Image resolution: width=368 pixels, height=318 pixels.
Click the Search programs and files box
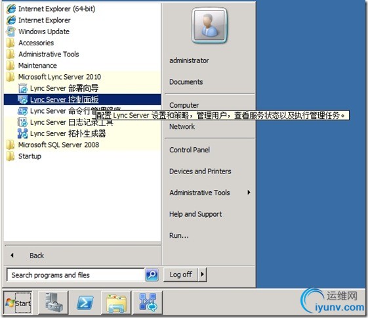point(75,275)
